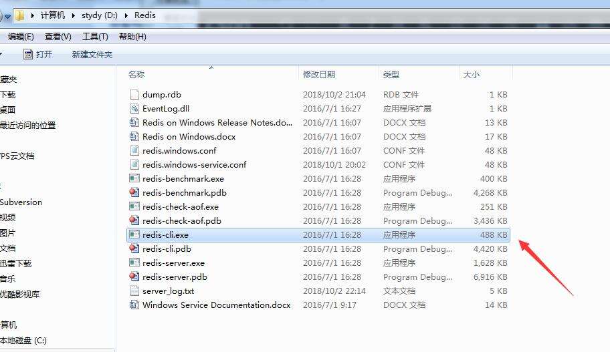The width and height of the screenshot is (610, 352).
Task: Select 桌面 in the navigation pane
Action: tap(8, 110)
